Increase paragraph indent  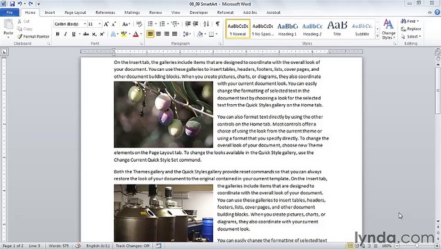(195, 24)
